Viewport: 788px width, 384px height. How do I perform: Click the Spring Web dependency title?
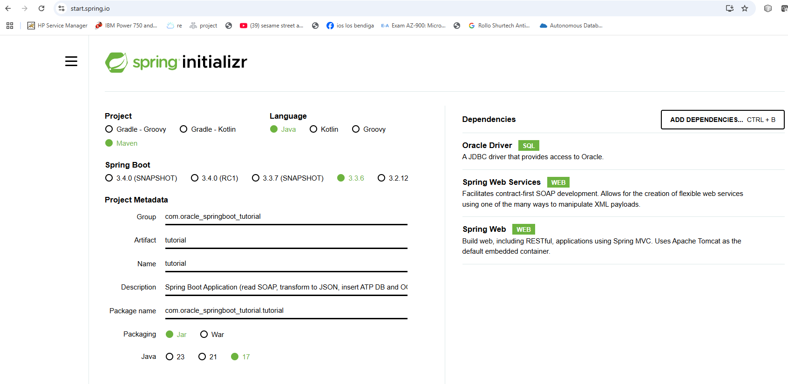[484, 229]
